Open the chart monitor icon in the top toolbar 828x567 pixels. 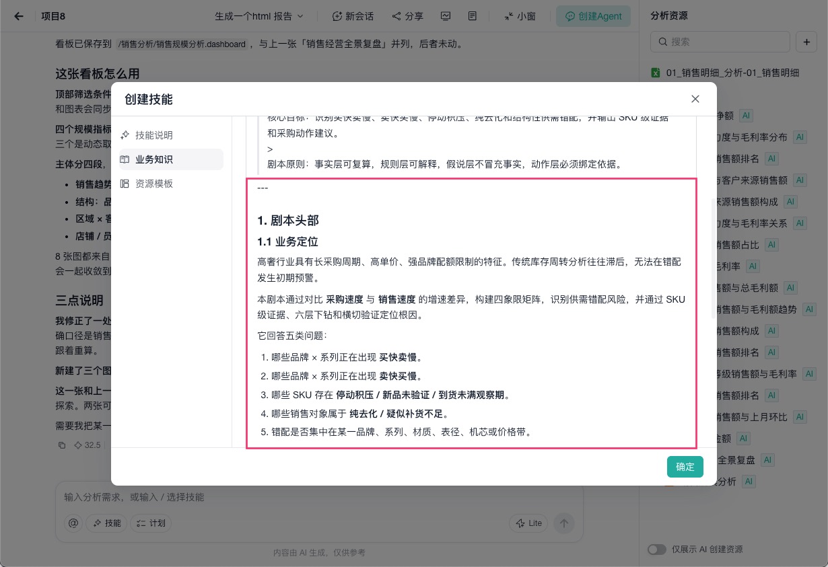[x=446, y=16]
